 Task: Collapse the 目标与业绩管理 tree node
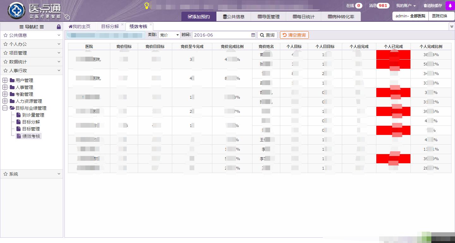(5, 108)
